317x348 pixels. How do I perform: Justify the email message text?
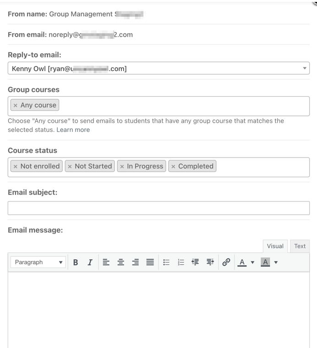[150, 262]
